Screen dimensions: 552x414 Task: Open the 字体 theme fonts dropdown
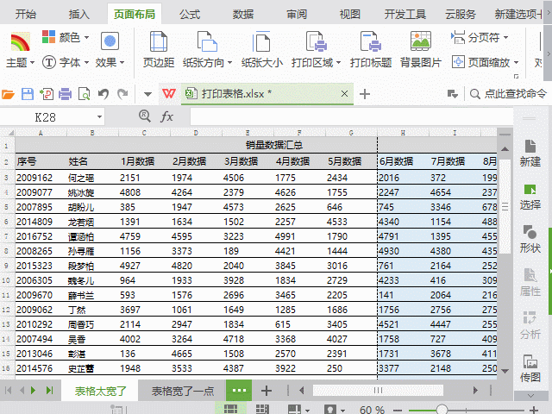tap(66, 63)
